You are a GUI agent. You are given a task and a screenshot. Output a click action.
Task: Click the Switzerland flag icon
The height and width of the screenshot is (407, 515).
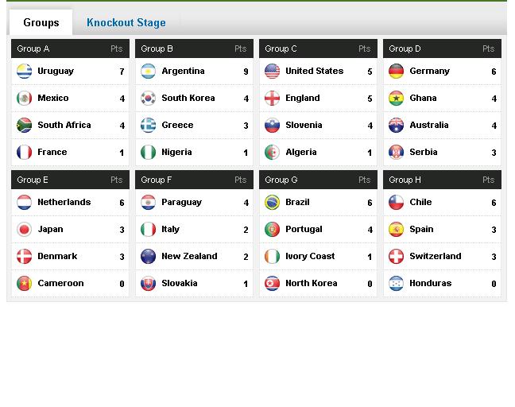coord(396,257)
